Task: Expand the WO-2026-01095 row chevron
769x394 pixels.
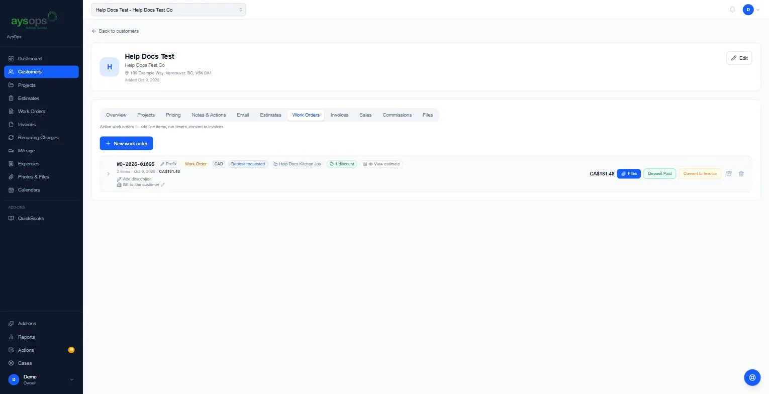Action: pyautogui.click(x=109, y=174)
